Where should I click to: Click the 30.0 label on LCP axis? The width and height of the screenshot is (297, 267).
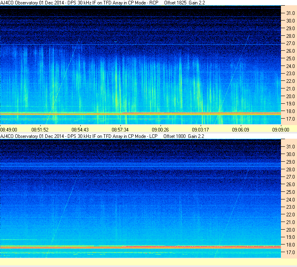(291, 154)
